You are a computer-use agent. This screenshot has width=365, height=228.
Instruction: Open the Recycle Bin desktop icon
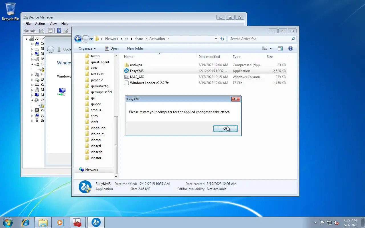point(11,11)
